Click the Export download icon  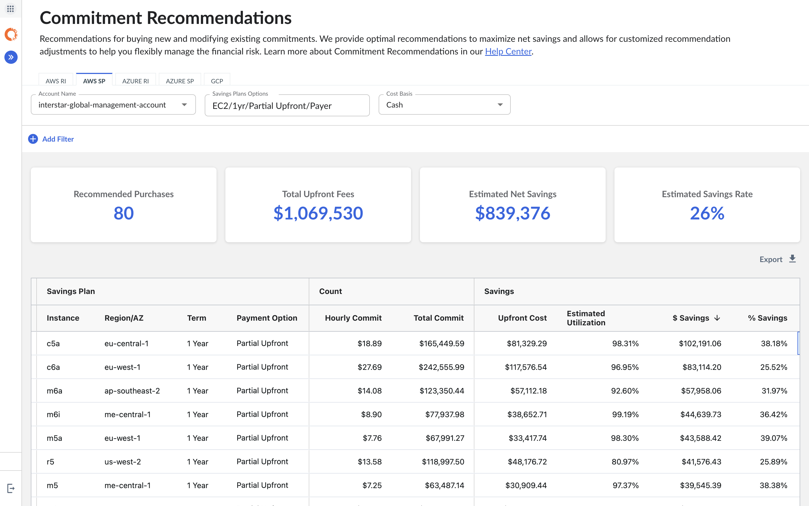click(792, 259)
